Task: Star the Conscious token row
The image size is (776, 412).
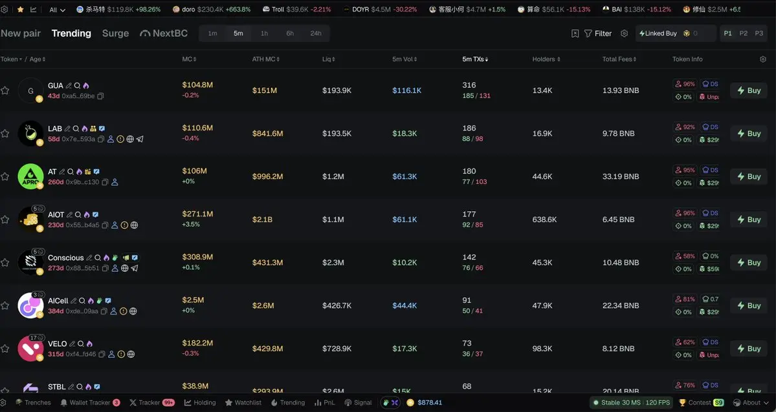Action: point(5,262)
